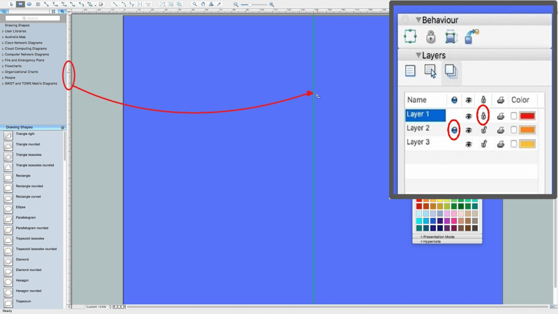Click the Hypernote section header
The image size is (558, 314).
click(432, 241)
